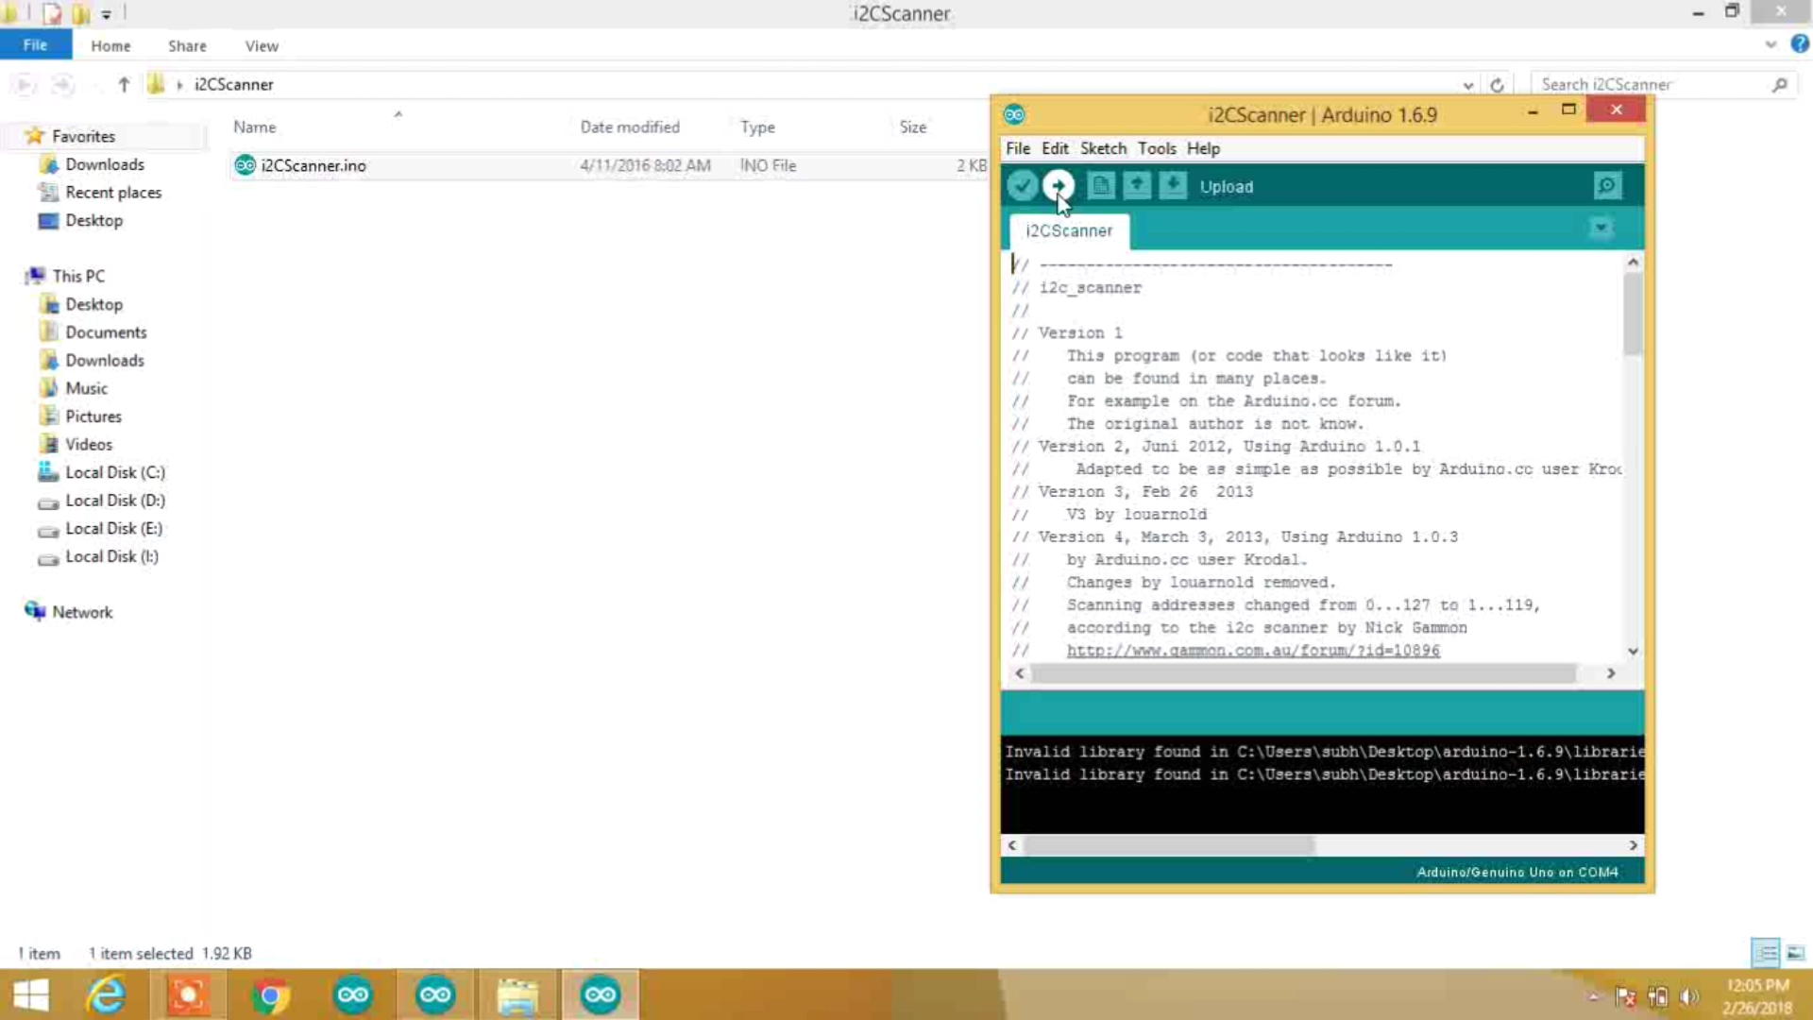Click the Upload button label
The width and height of the screenshot is (1813, 1020).
(1226, 184)
